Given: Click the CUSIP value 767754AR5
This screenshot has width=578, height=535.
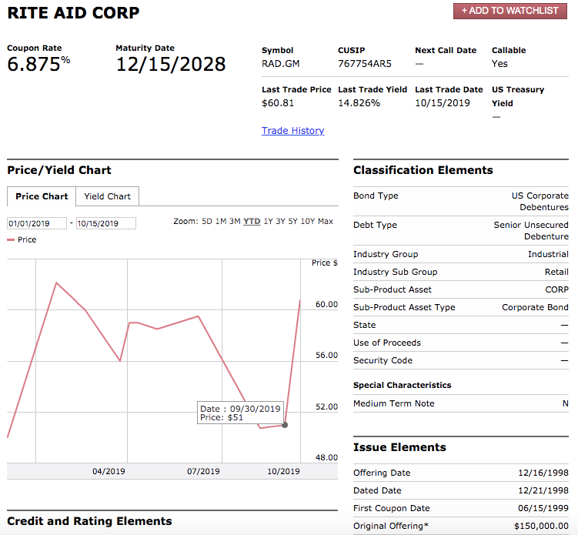Looking at the screenshot, I should 365,64.
